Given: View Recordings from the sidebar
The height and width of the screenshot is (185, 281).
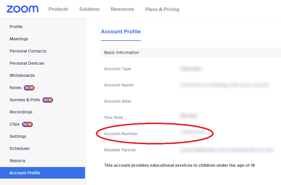Looking at the screenshot, I should click(21, 112).
